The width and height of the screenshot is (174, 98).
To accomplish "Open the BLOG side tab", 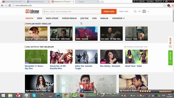I will tap(170, 42).
